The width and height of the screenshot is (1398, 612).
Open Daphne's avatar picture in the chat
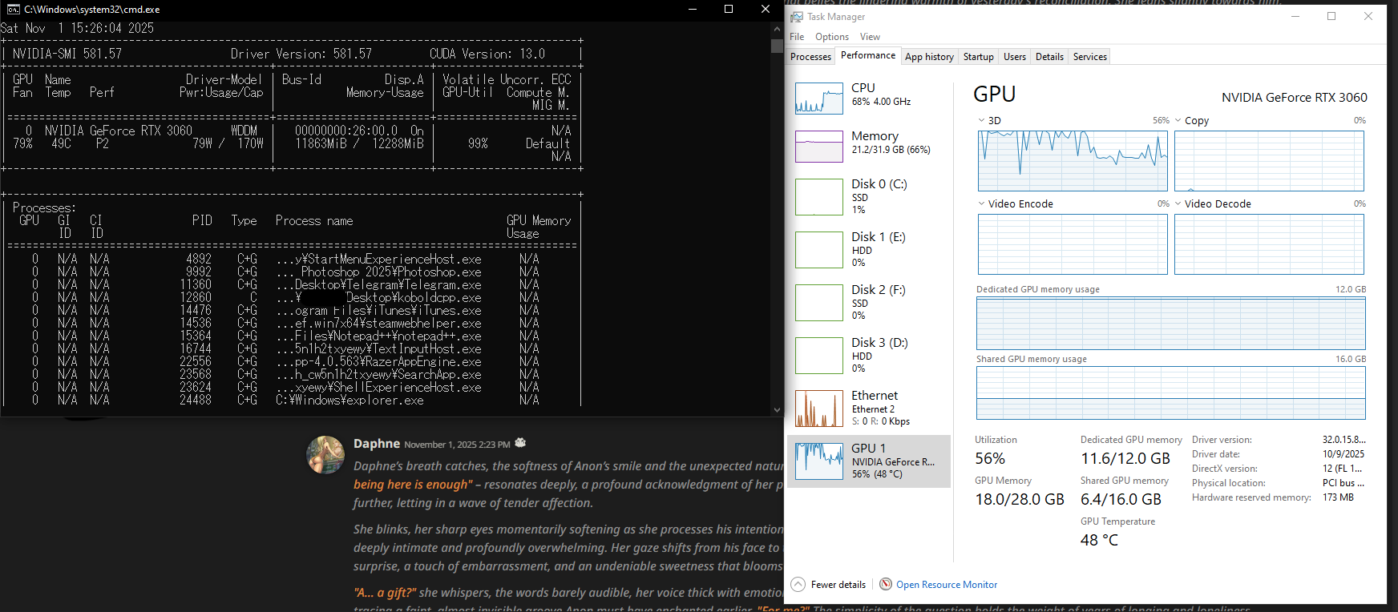325,455
